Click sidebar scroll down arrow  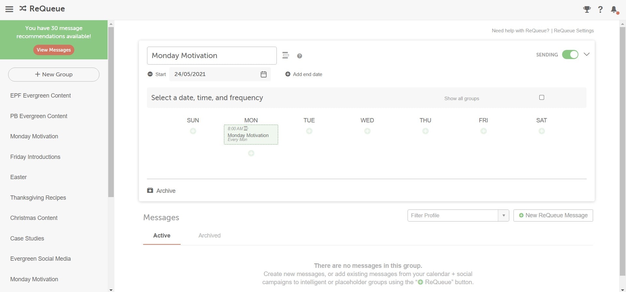(x=111, y=290)
